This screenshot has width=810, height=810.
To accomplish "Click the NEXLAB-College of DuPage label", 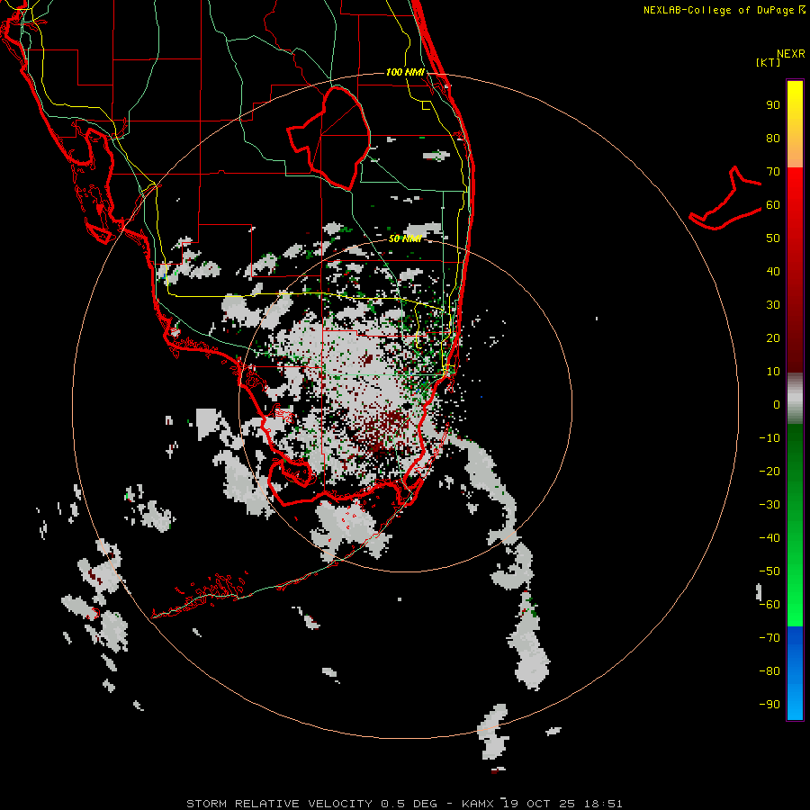I will tap(724, 10).
